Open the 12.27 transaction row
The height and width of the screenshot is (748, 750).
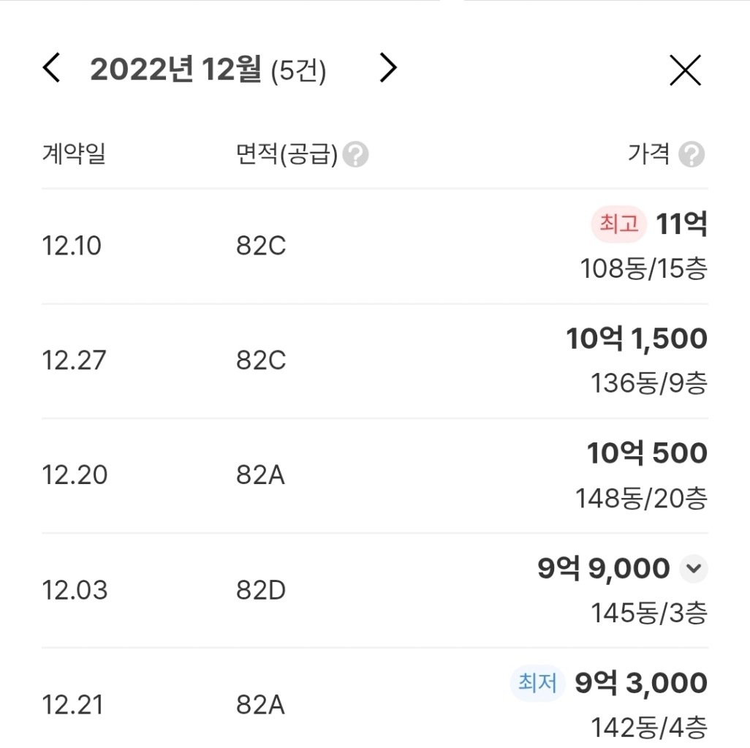(375, 361)
